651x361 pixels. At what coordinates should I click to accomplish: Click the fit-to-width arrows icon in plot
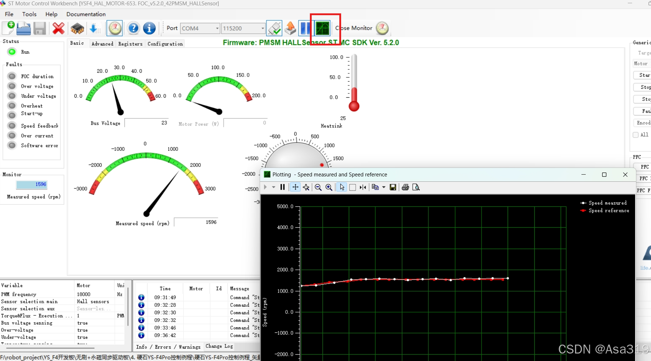[363, 187]
